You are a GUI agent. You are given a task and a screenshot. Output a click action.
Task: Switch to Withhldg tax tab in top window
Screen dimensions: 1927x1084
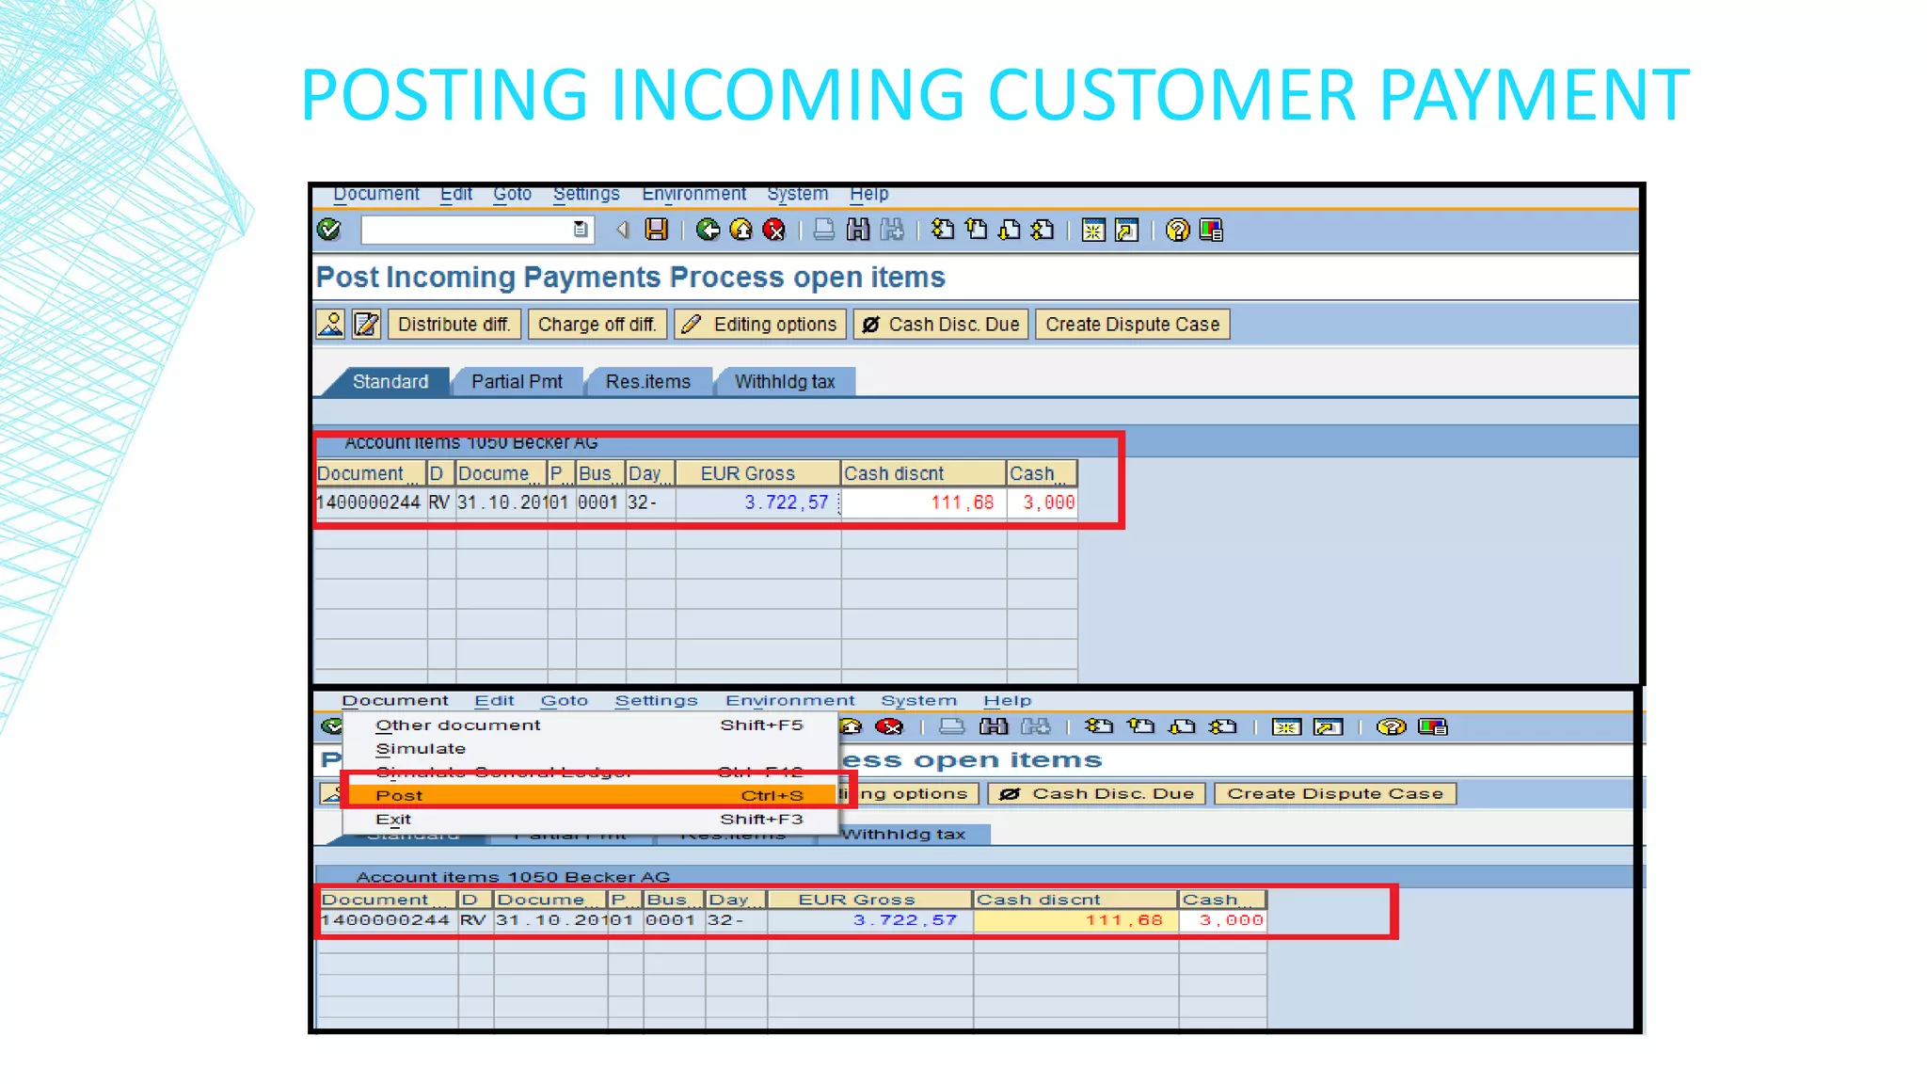pos(785,381)
